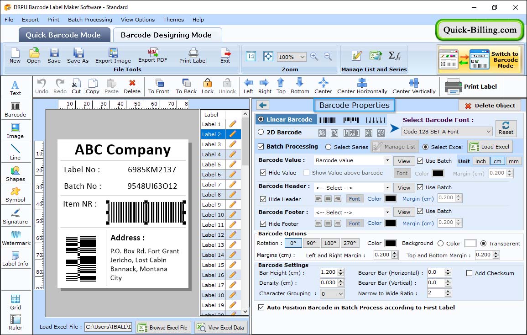Select 2D Barcode radio option
Image resolution: width=527 pixels, height=335 pixels.
pyautogui.click(x=261, y=132)
